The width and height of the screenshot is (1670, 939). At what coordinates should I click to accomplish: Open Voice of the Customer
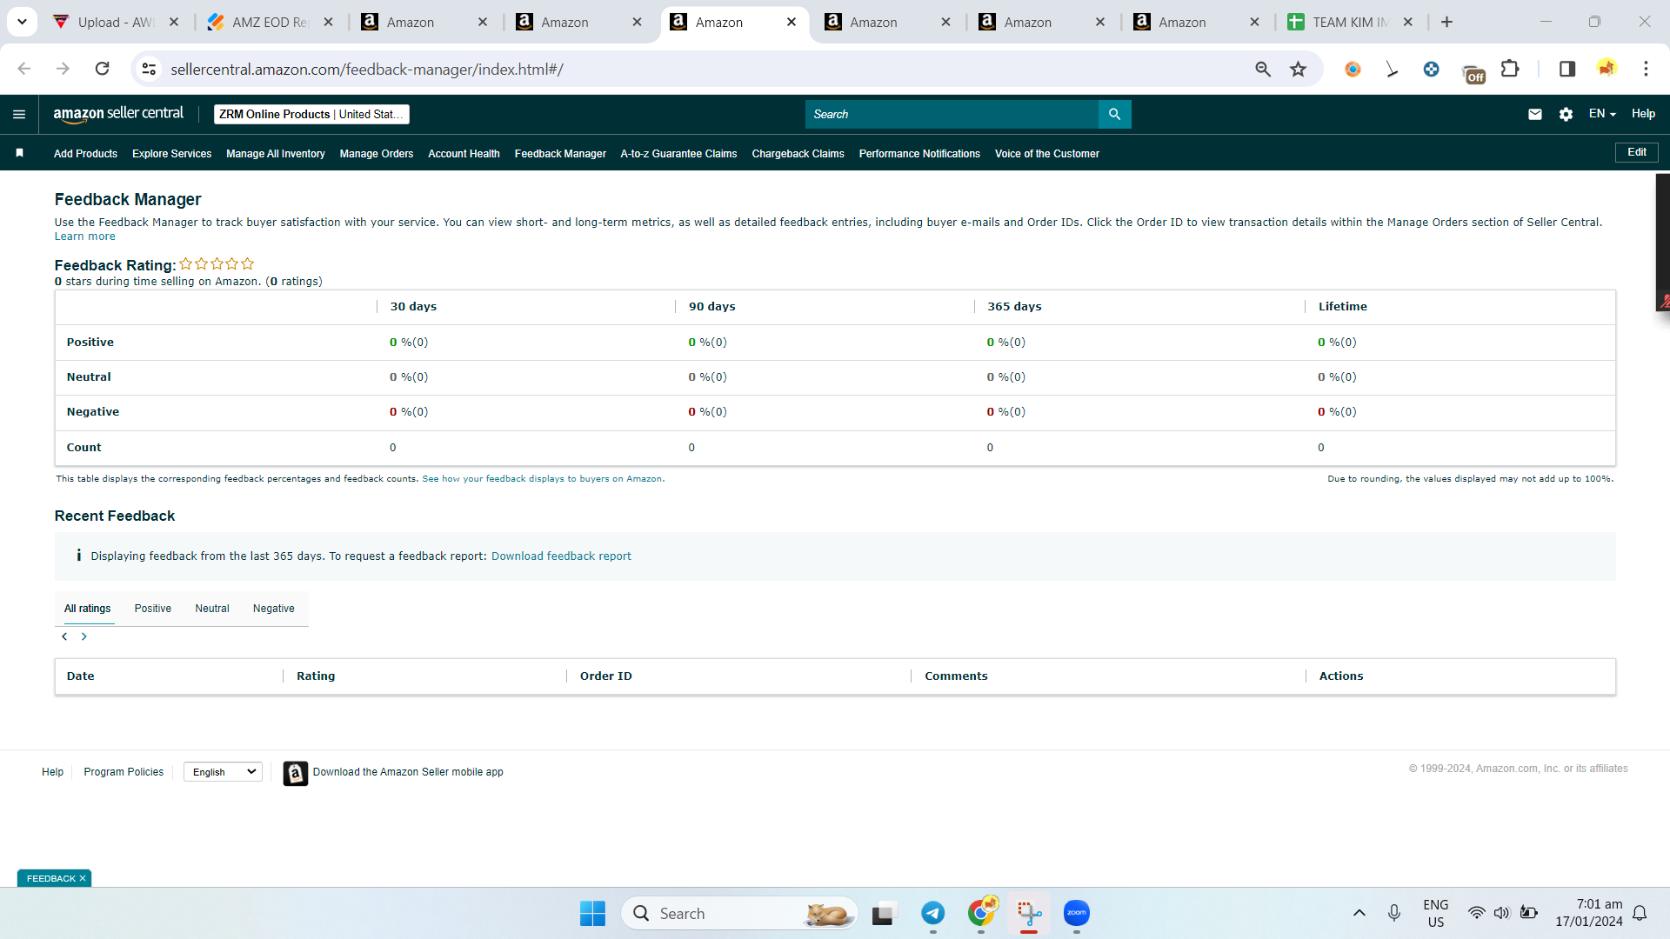[1047, 154]
